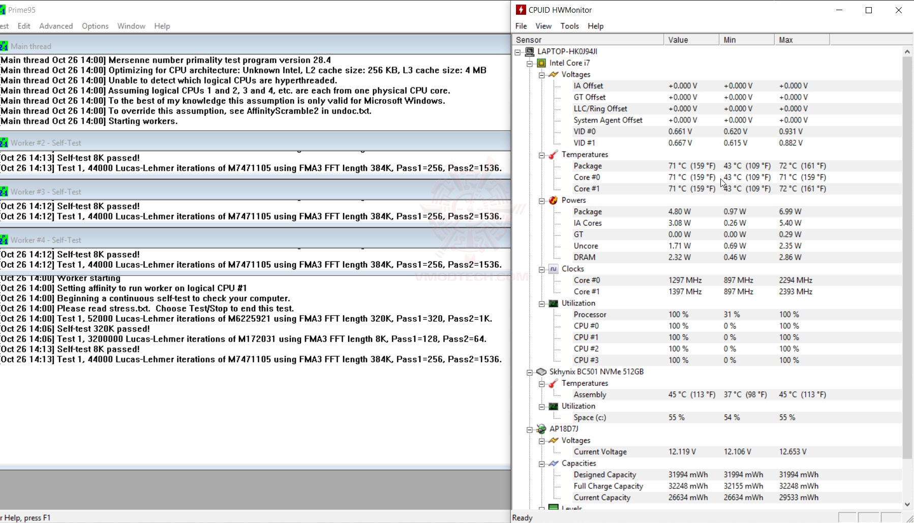Click the Worker #3 Self-Test window icon
Image resolution: width=914 pixels, height=523 pixels.
tap(4, 192)
